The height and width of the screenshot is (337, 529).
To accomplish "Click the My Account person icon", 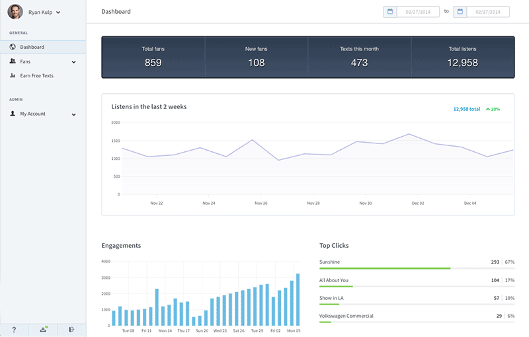I will coord(13,114).
